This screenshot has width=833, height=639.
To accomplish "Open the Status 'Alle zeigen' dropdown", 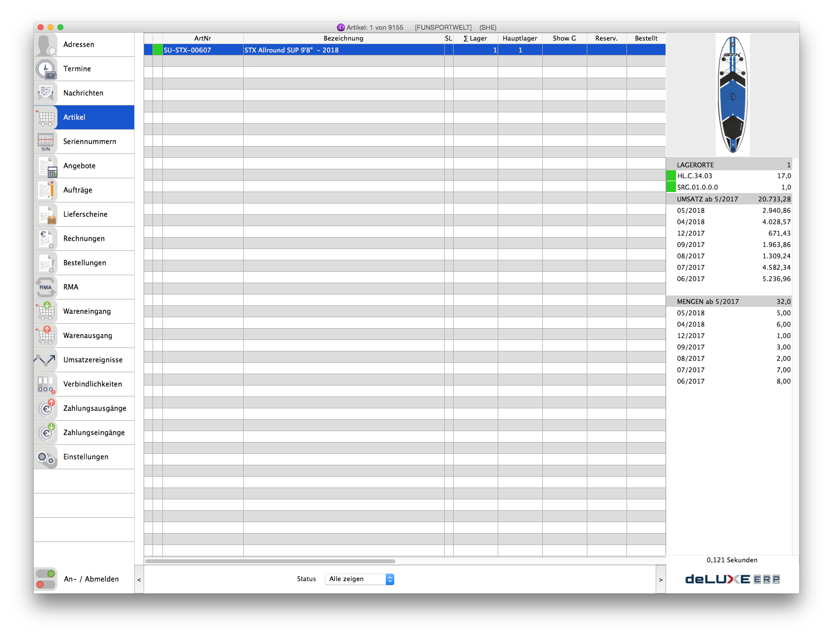I will point(360,579).
